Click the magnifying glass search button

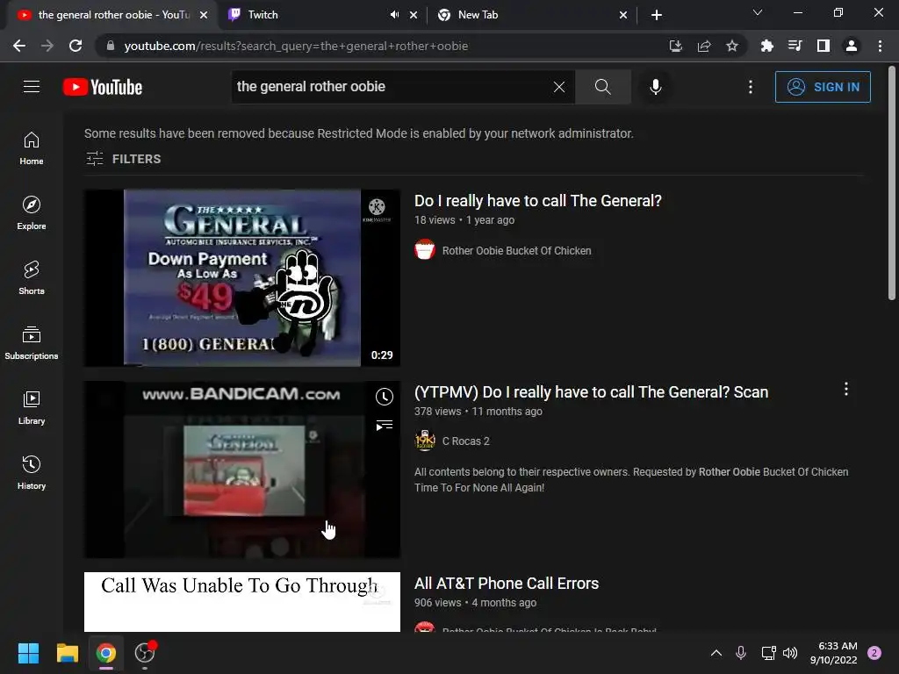click(602, 87)
